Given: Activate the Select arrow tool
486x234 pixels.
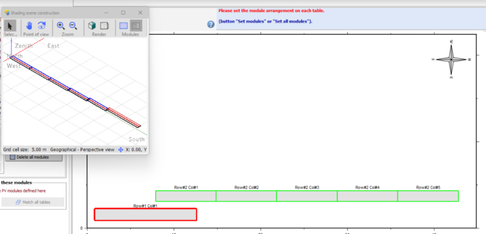Looking at the screenshot, I should pyautogui.click(x=11, y=26).
